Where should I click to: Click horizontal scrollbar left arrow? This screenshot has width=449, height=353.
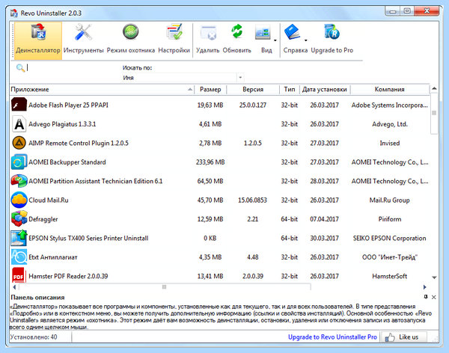click(x=14, y=287)
